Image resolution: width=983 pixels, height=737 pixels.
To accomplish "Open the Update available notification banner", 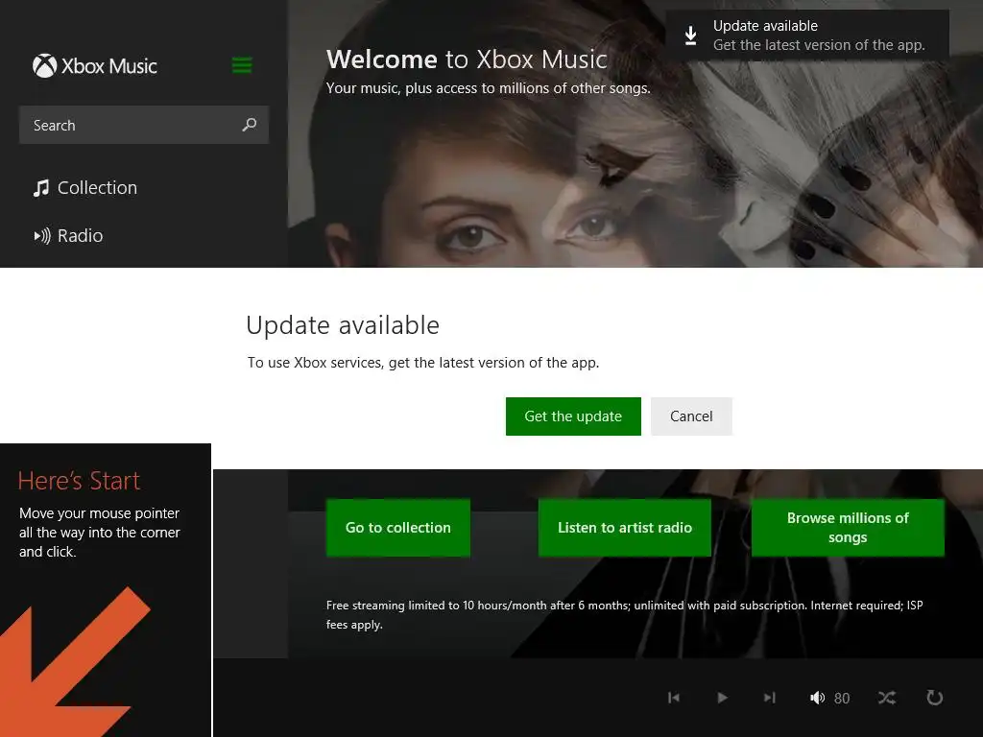I will tap(806, 36).
